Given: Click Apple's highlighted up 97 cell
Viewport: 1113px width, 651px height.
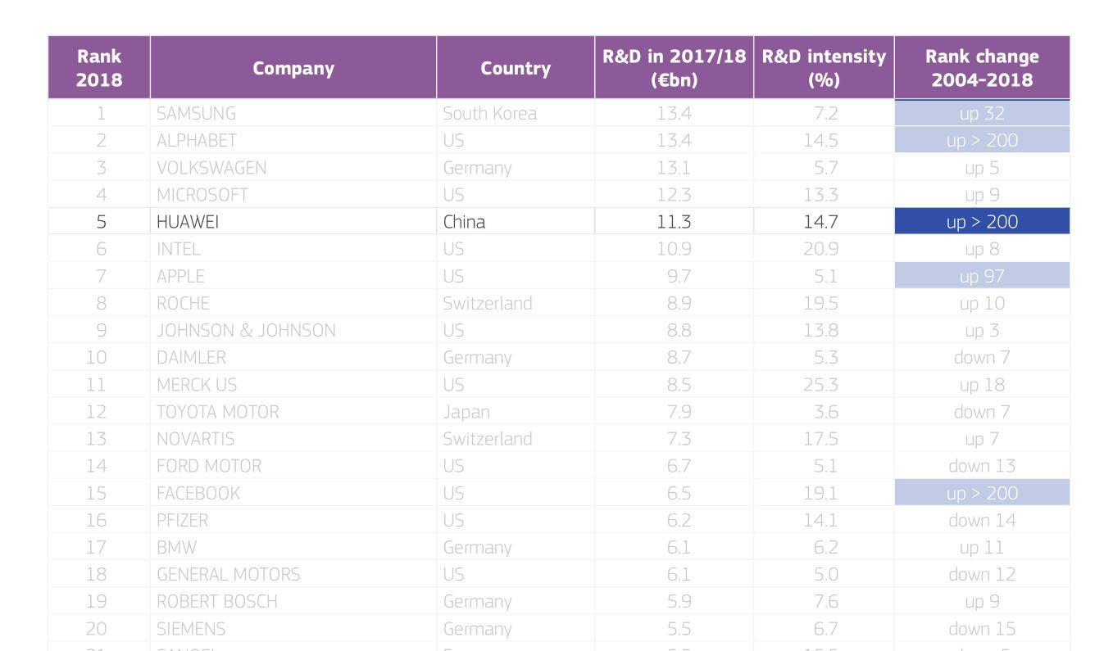Looking at the screenshot, I should click(982, 276).
